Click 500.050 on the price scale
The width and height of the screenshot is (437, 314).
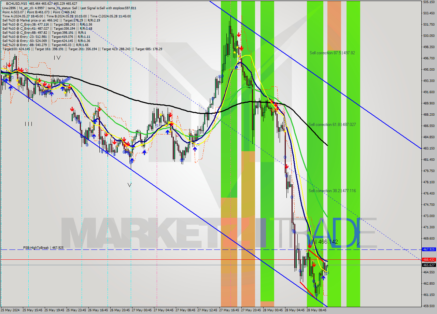pyautogui.click(x=428, y=36)
